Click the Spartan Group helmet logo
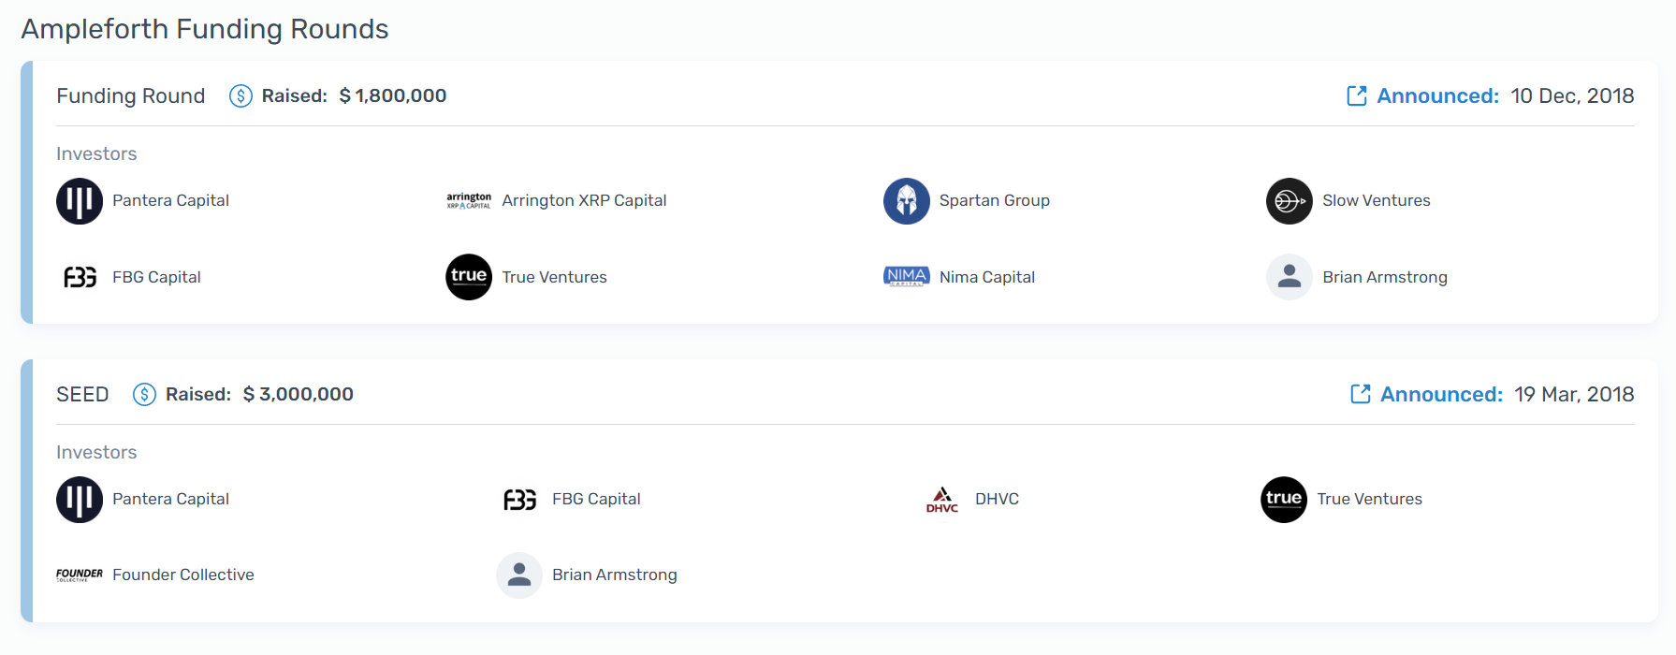 click(x=906, y=201)
